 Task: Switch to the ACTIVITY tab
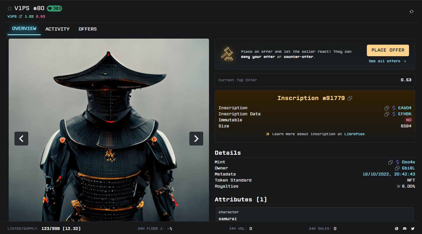(x=57, y=29)
